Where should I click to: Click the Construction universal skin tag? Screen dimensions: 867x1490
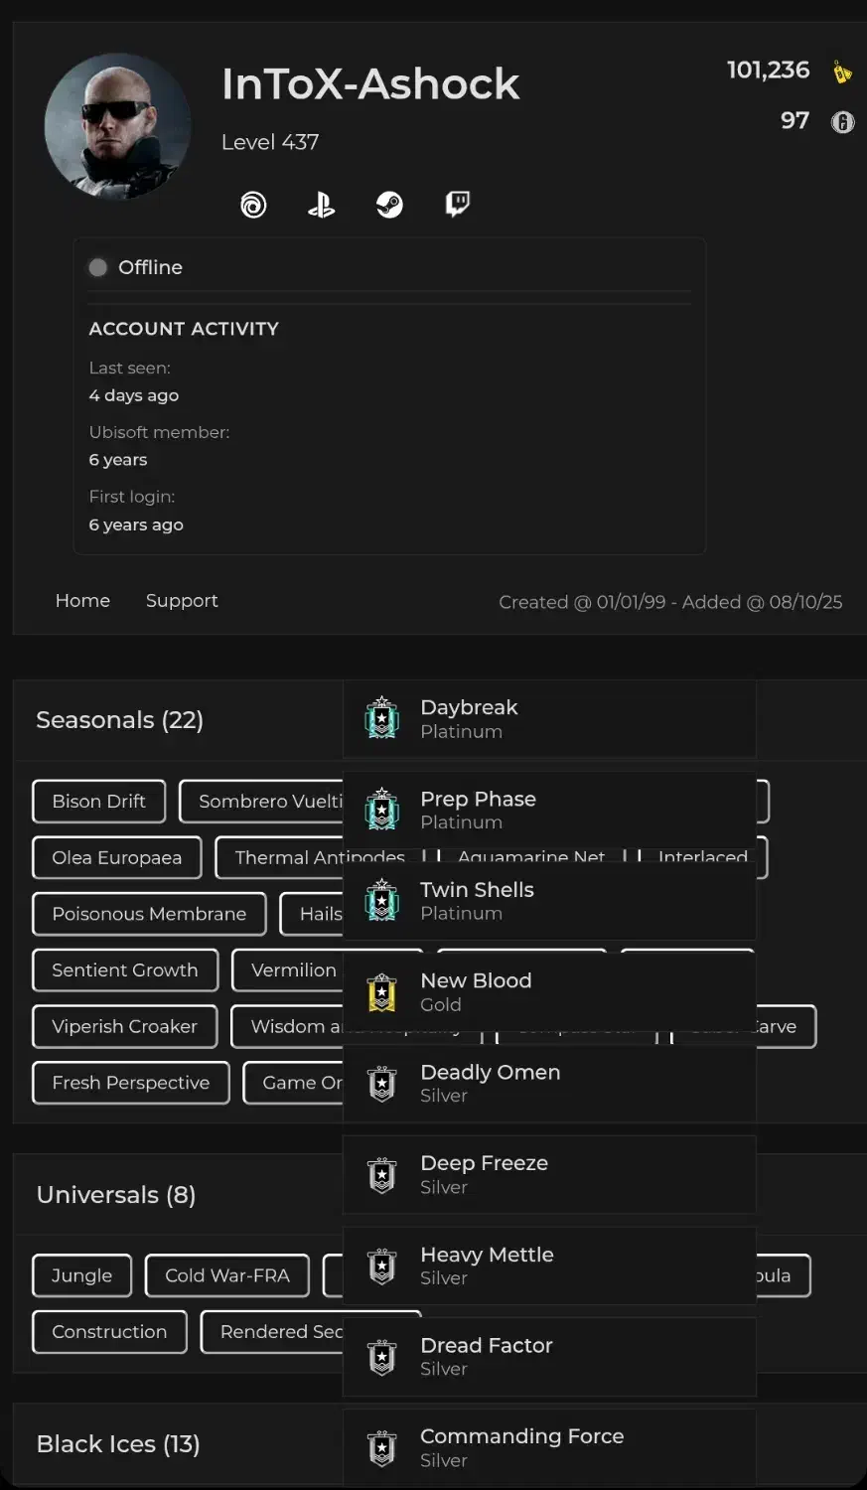pos(109,1332)
